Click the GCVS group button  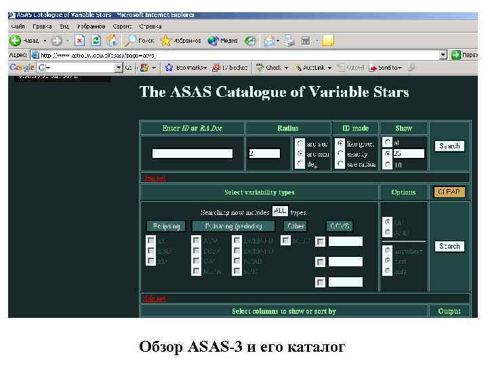tap(340, 226)
